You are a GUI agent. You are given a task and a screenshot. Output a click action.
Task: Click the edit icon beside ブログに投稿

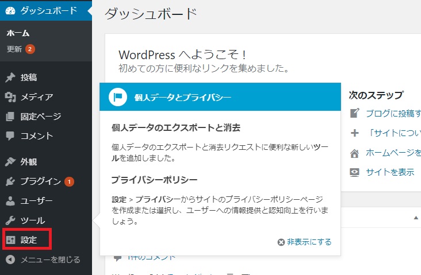click(354, 113)
